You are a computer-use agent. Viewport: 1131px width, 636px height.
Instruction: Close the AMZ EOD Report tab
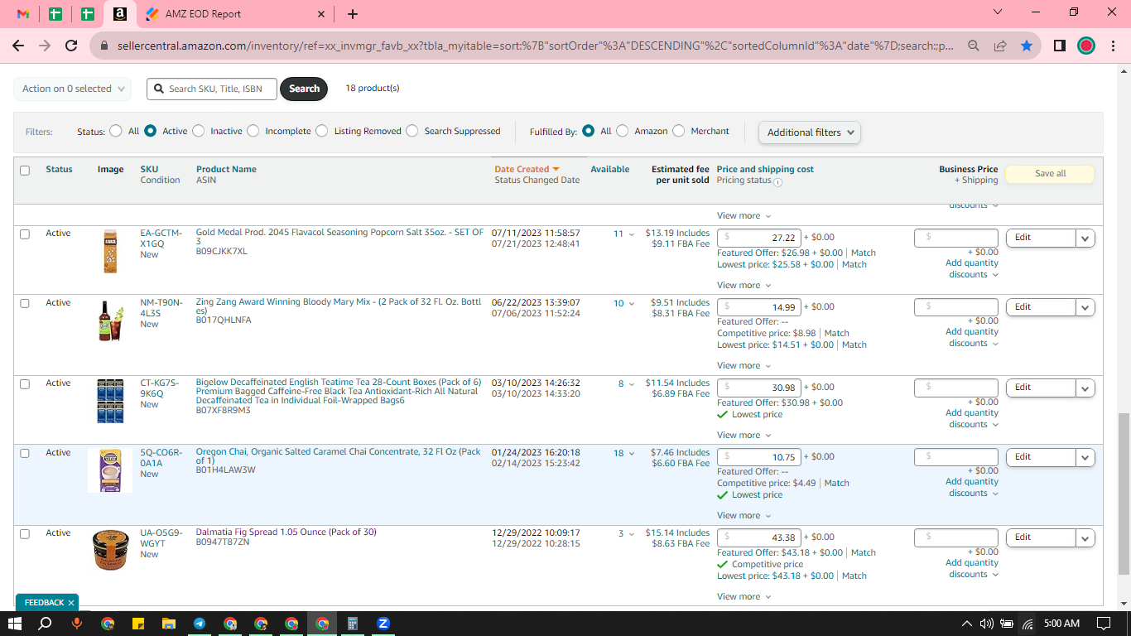point(321,14)
